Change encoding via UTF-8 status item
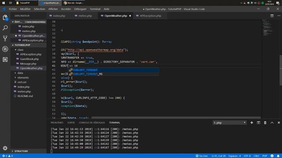This screenshot has height=158, width=282. tap(247, 156)
